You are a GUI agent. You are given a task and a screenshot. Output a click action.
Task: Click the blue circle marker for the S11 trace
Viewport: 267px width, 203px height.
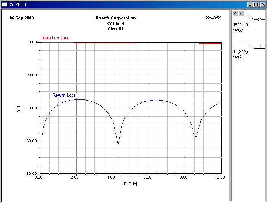259,20
